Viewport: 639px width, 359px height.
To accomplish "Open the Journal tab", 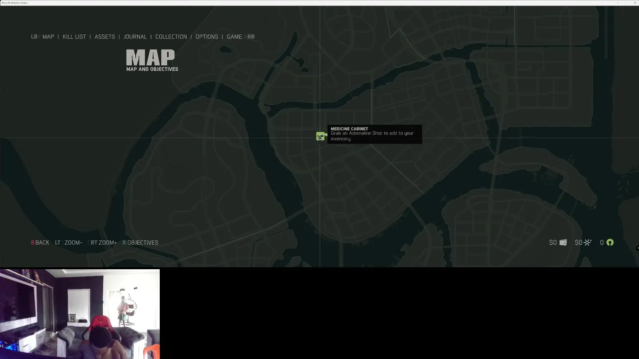I will coord(135,37).
